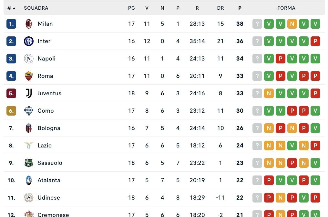
Task: Click Inter's red P form badge
Action: [315, 41]
